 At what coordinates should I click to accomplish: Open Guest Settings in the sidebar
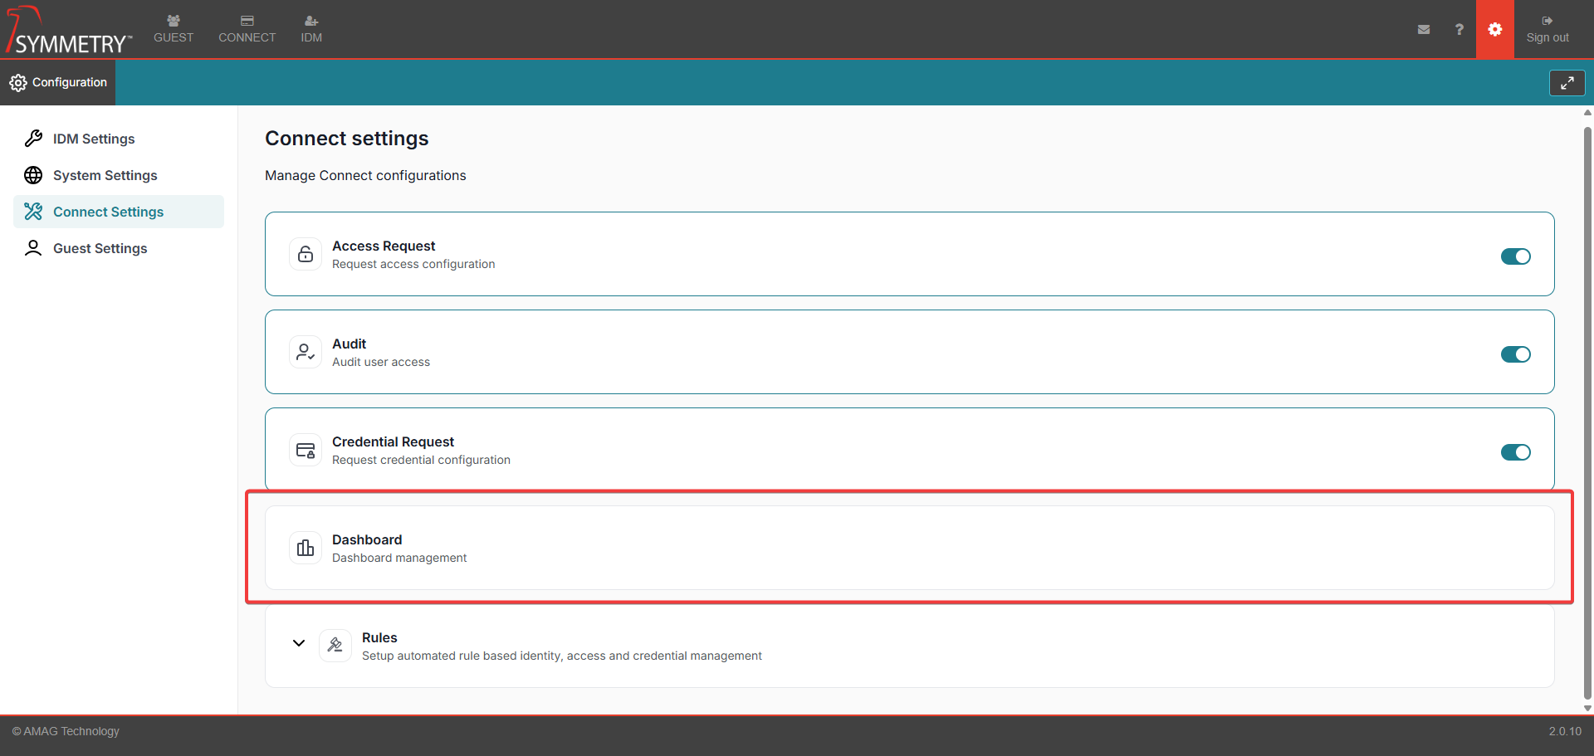[x=99, y=247]
